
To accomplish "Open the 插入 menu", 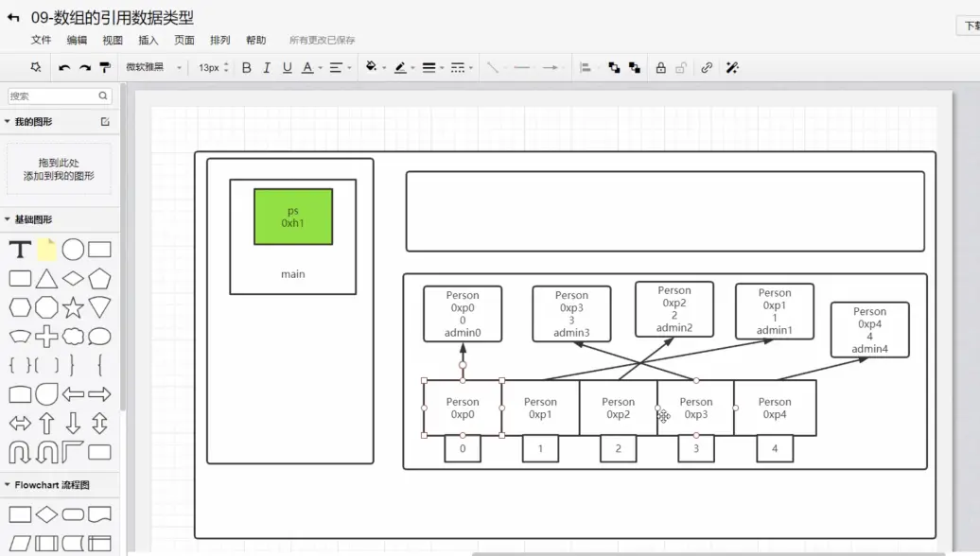I will pos(149,40).
